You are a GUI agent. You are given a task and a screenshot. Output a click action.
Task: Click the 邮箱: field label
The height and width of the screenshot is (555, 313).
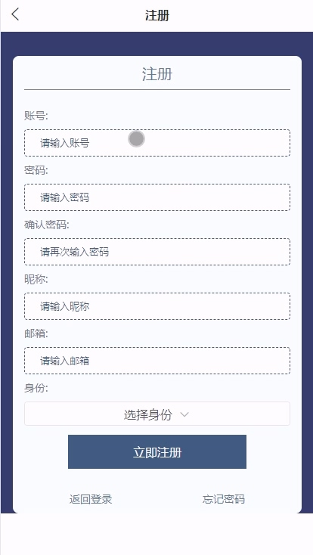(36, 333)
